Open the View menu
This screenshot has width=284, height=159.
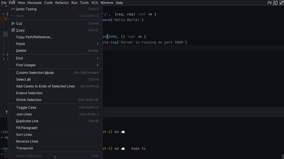click(x=21, y=3)
